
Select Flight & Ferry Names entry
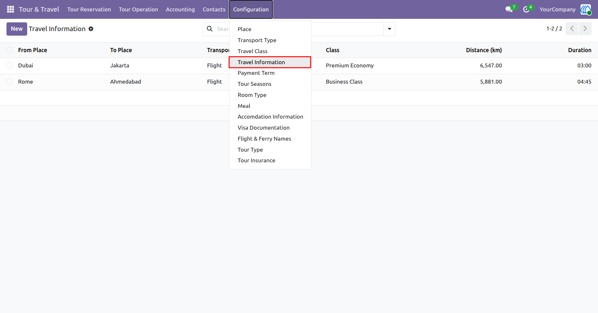270,139
